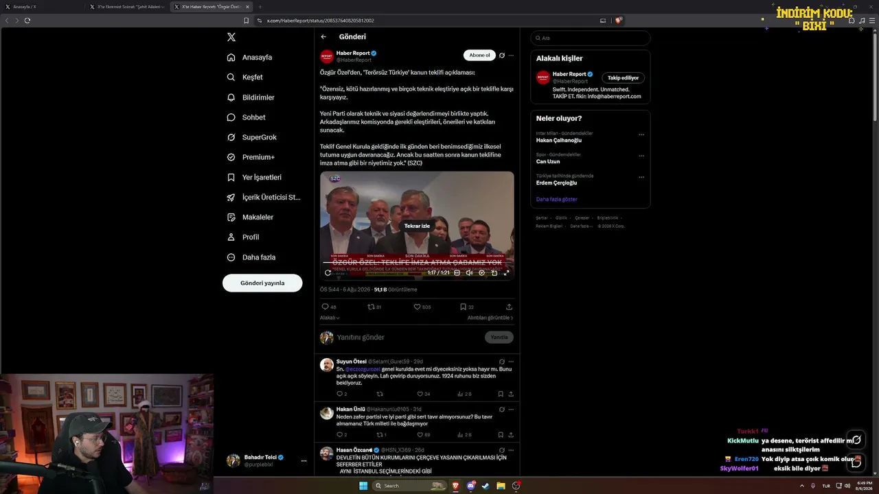Open more options on Hakan Ünlü reply
The image size is (879, 494).
[x=511, y=410]
